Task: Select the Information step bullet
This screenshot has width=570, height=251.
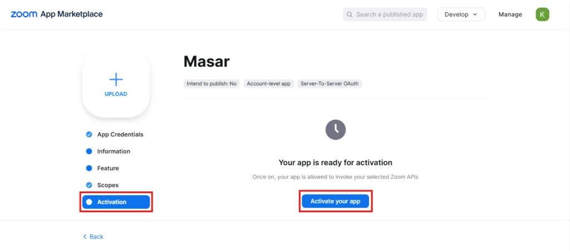Action: coord(89,151)
